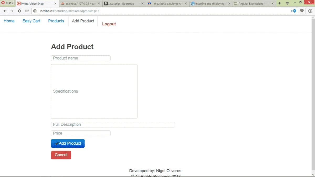Open the Products nav link
Viewport: 315px width, 177px height.
point(56,21)
